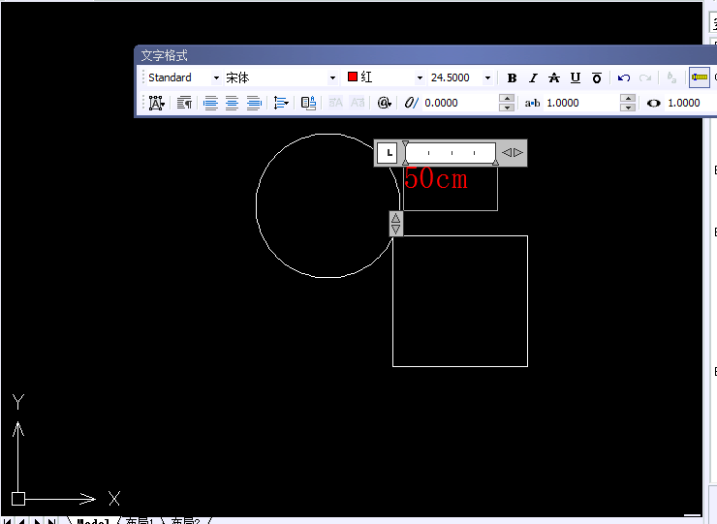Open the 宋体 font dropdown

[x=332, y=77]
